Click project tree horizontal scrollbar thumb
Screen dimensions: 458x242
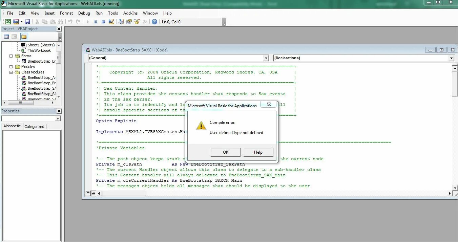(x=21, y=103)
